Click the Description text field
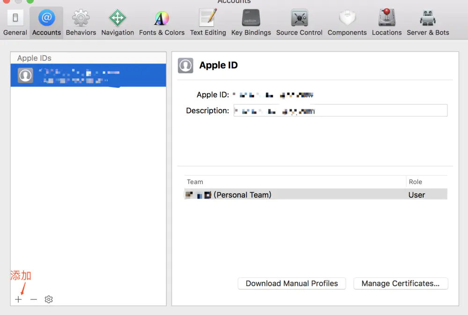This screenshot has width=468, height=315. 340,111
